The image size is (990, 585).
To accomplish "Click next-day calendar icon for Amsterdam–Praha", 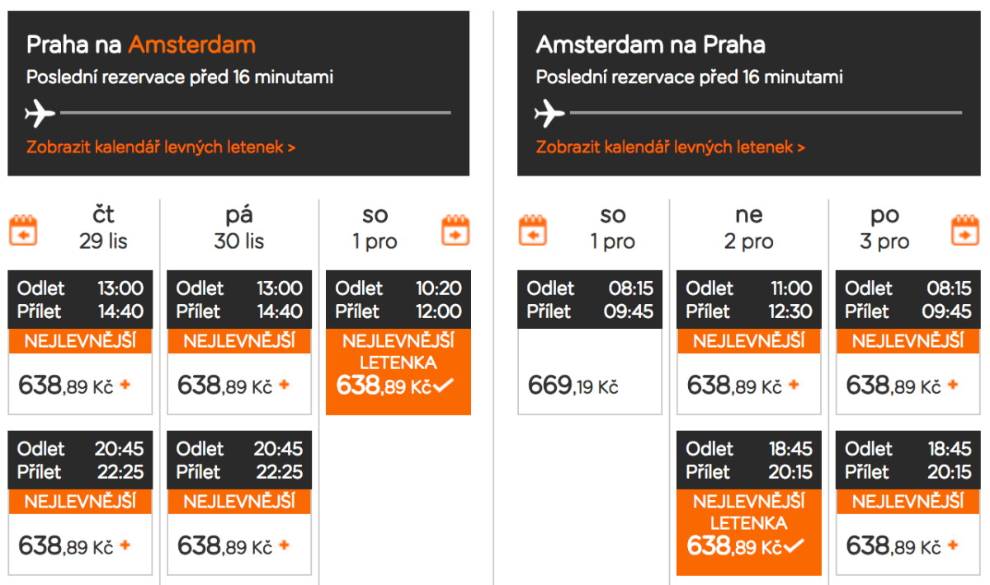I will pyautogui.click(x=964, y=230).
